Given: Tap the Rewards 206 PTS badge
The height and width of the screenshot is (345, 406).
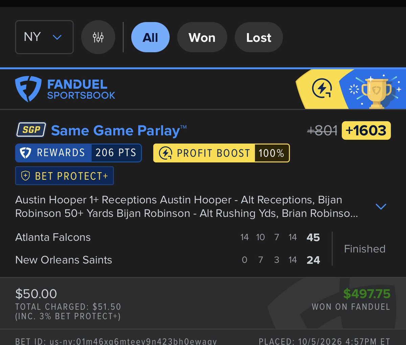Looking at the screenshot, I should (x=78, y=153).
